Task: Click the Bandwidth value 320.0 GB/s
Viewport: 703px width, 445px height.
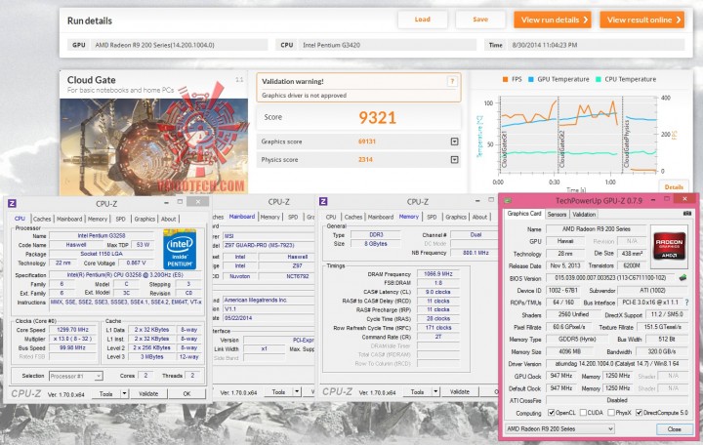Action: tap(662, 351)
